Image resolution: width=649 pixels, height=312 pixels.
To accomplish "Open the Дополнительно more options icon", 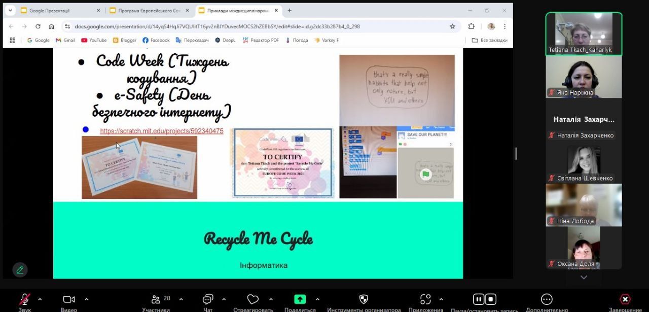I will tap(547, 299).
